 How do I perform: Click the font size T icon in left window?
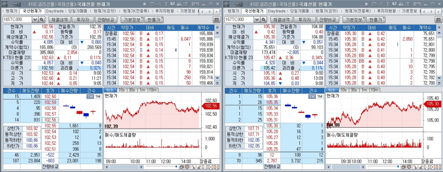tap(166, 4)
